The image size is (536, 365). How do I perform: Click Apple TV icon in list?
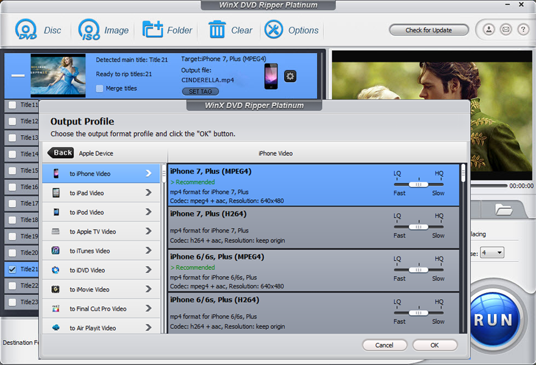tap(55, 232)
